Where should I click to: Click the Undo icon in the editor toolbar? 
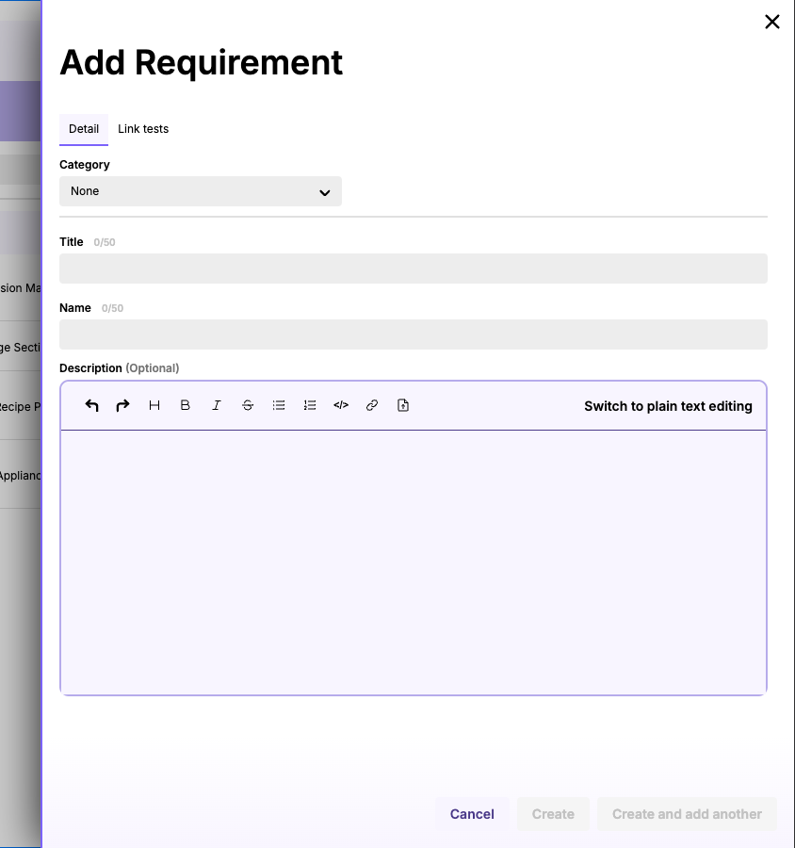tap(91, 405)
